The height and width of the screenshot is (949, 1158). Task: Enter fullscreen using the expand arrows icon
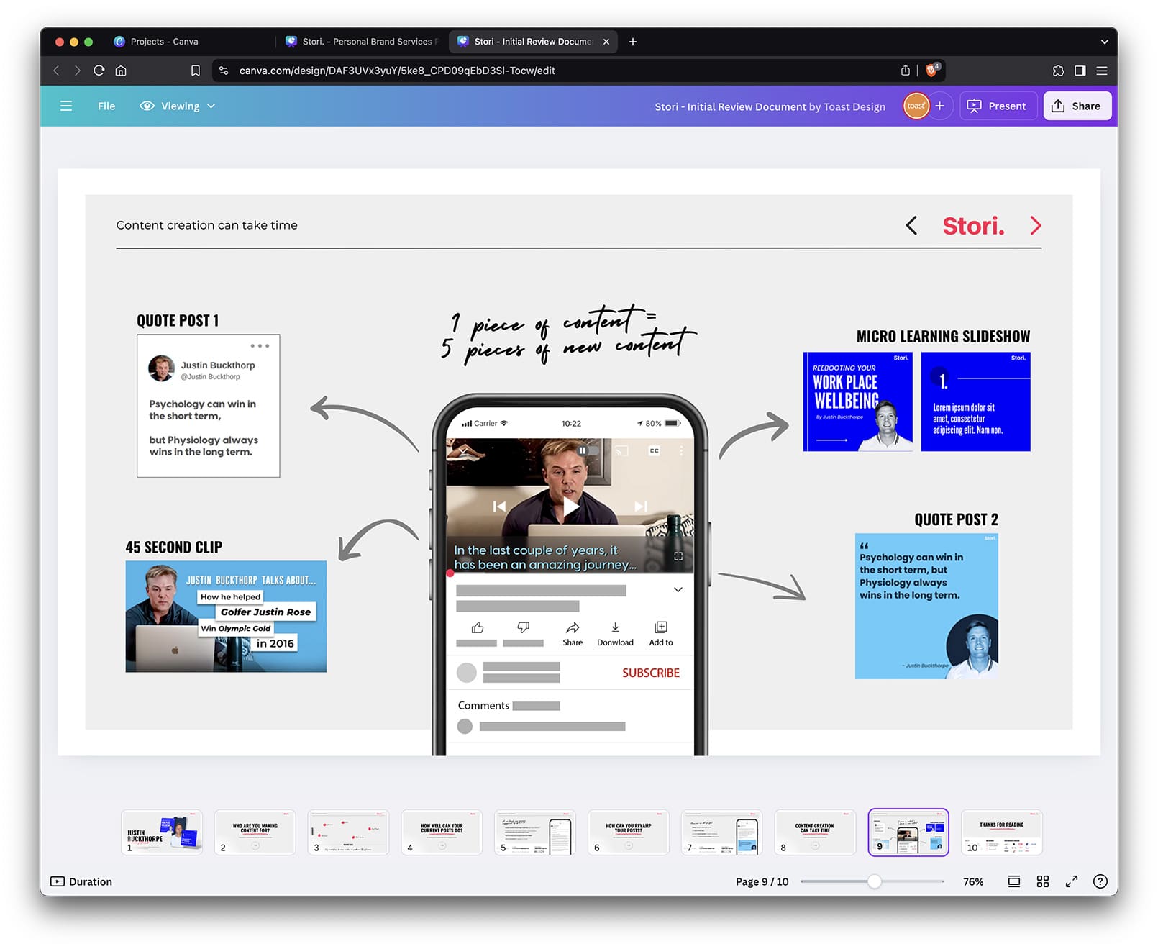coord(1071,881)
